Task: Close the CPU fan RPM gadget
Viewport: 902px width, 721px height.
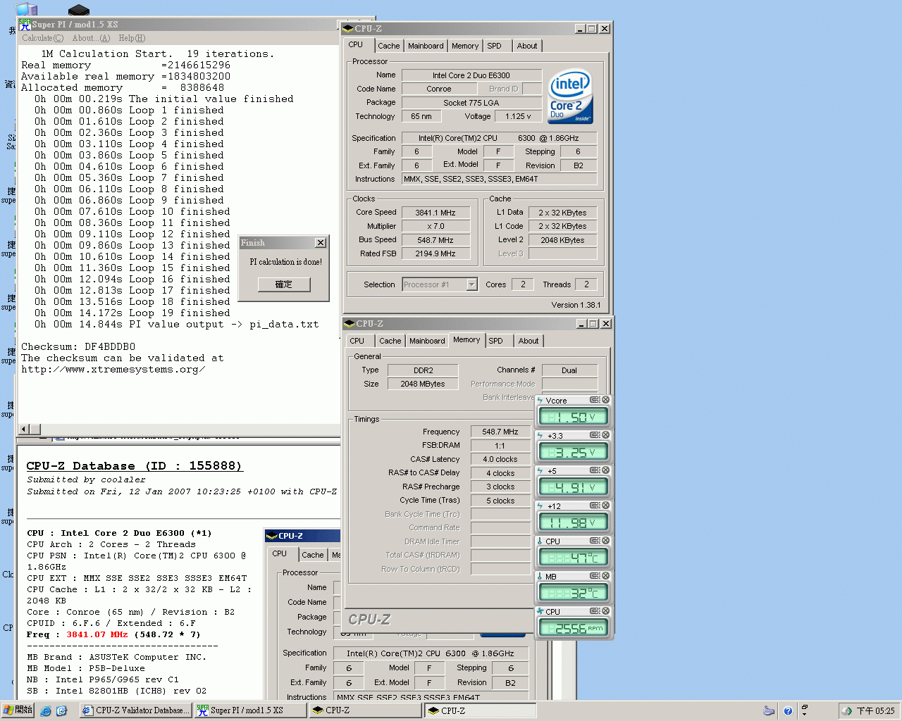Action: coord(605,611)
